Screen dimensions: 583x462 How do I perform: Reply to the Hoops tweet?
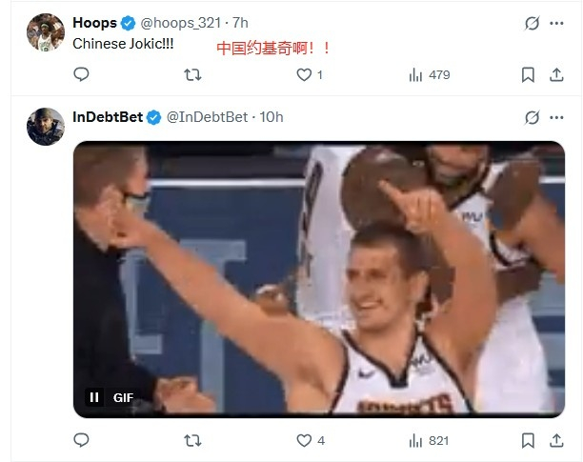(x=81, y=74)
